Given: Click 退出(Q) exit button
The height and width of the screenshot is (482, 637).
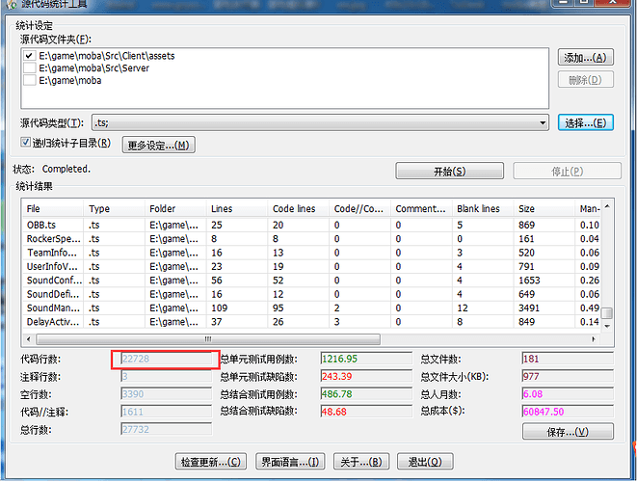Looking at the screenshot, I should (x=425, y=462).
